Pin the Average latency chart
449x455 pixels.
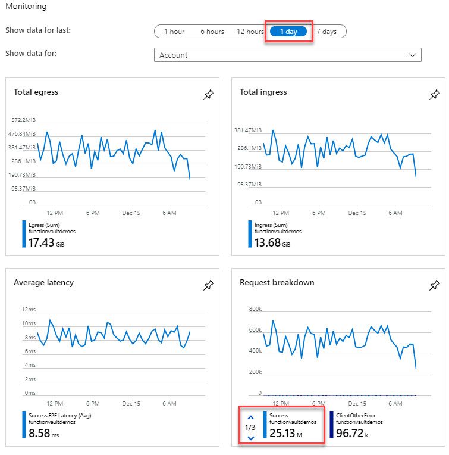pos(208,286)
